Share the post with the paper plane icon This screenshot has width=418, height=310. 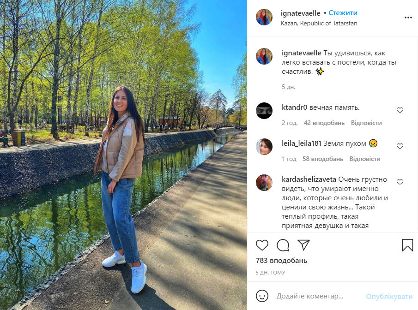[x=303, y=245]
